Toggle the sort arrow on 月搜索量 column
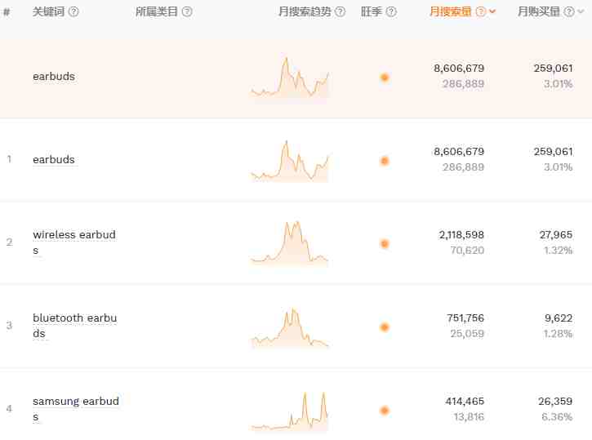 (x=492, y=11)
